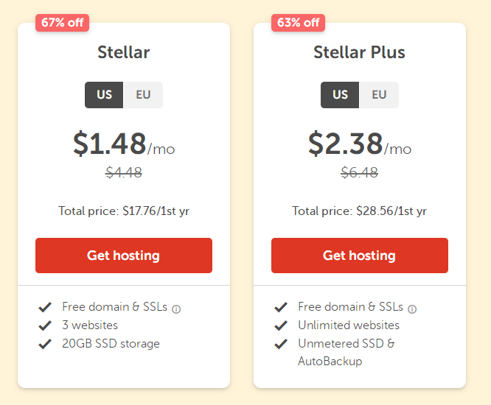Click checkmark icon next to 3 websites
This screenshot has width=491, height=405.
point(45,325)
